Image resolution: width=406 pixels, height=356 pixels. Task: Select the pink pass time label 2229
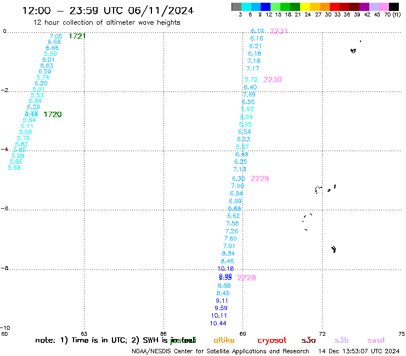[x=260, y=179]
